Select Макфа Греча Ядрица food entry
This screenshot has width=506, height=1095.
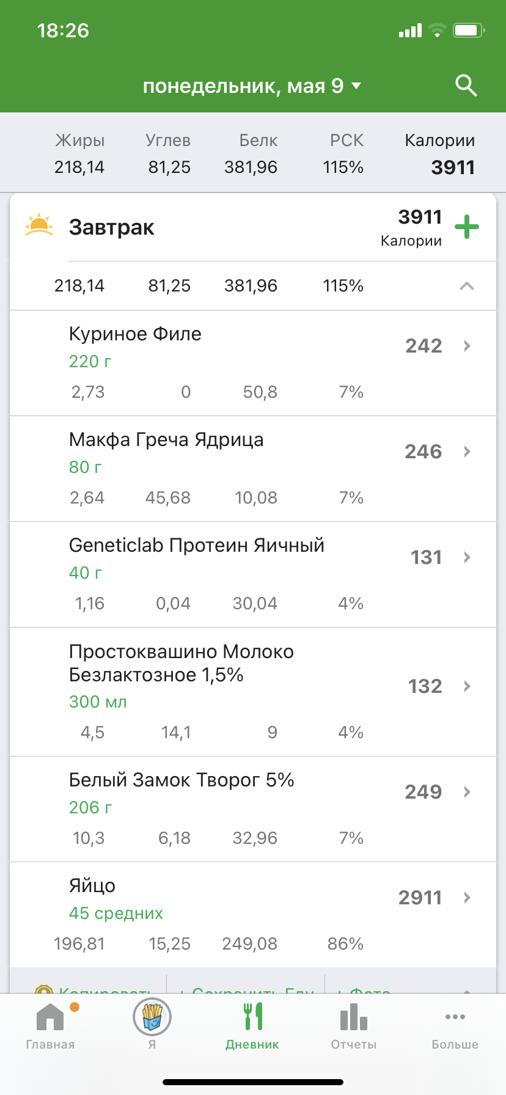pos(166,440)
